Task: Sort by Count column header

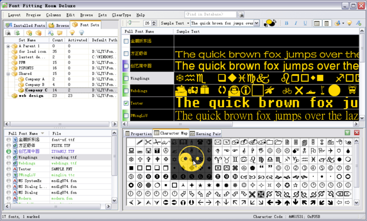Action: click(x=57, y=40)
